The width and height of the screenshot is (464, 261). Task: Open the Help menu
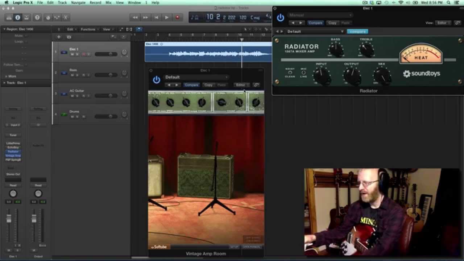(156, 3)
